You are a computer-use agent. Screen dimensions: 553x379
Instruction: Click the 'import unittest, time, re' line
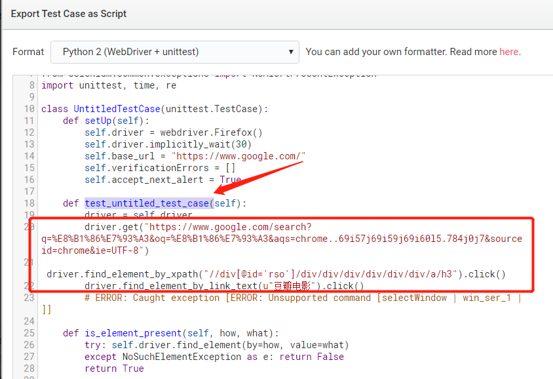tap(109, 85)
